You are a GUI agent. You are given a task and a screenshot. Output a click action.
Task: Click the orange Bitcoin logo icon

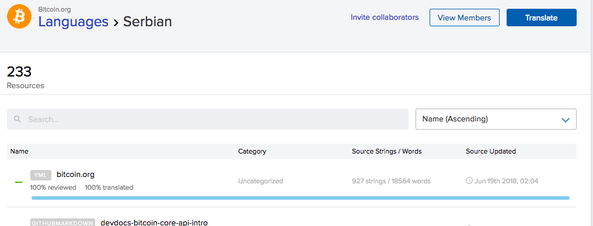tap(19, 16)
